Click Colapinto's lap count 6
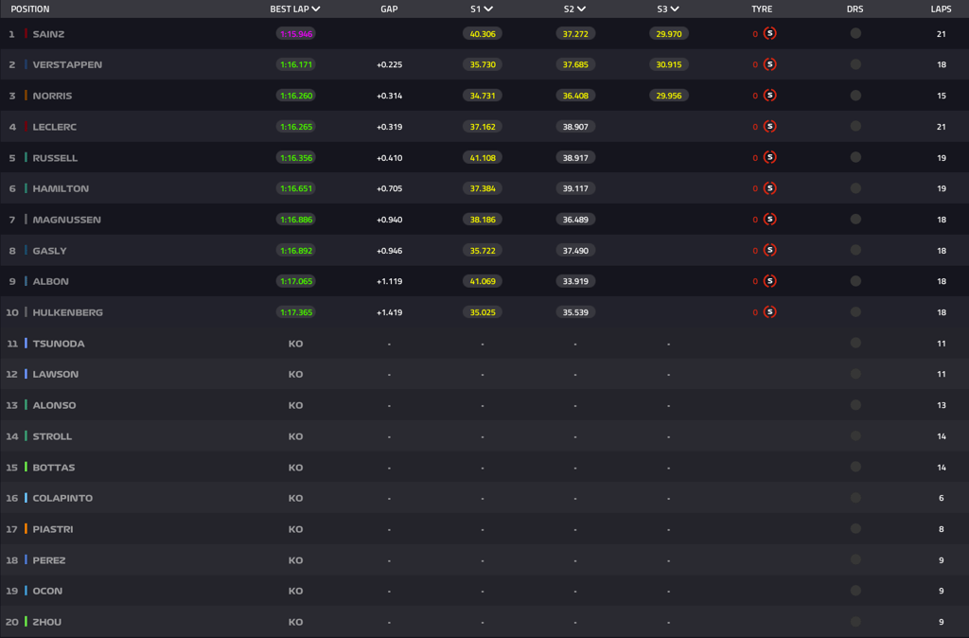969x638 pixels. tap(942, 498)
